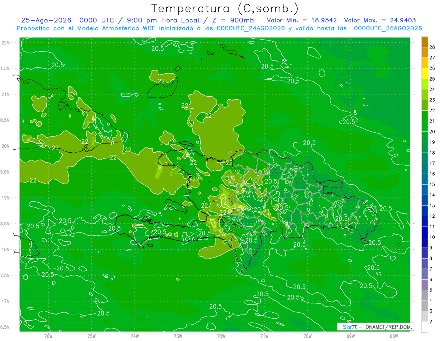Pick the green legend band between 20 and 21
The width and height of the screenshot is (442, 341).
click(x=425, y=126)
